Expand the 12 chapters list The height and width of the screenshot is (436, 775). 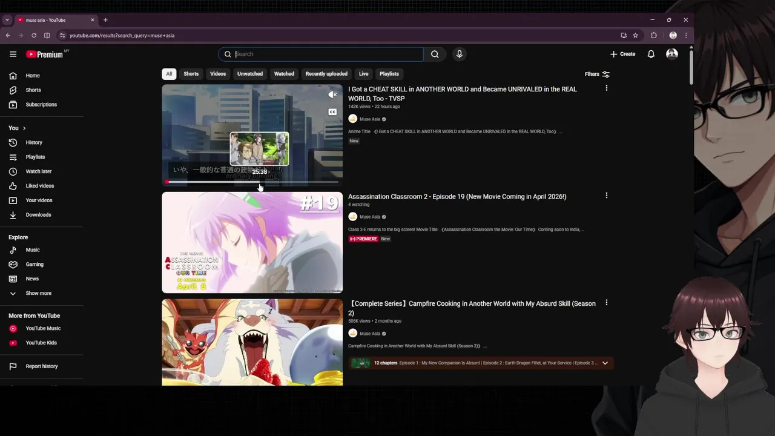[605, 363]
